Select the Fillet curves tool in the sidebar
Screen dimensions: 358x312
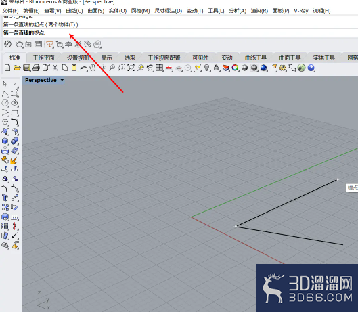(x=15, y=122)
